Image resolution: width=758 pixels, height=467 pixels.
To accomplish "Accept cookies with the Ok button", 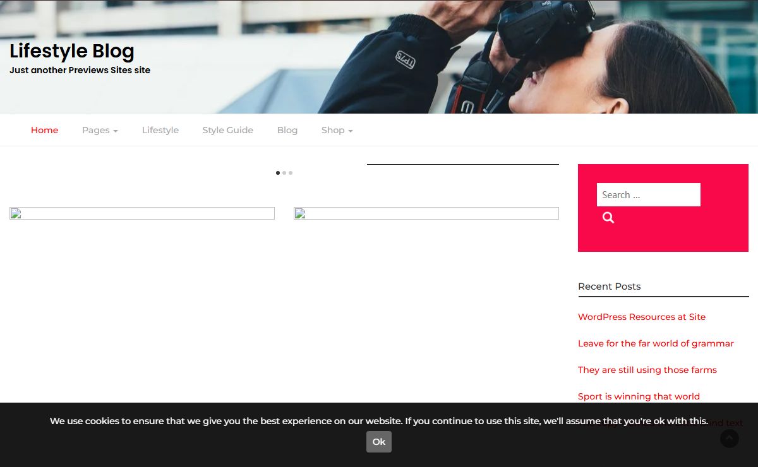I will tap(379, 442).
